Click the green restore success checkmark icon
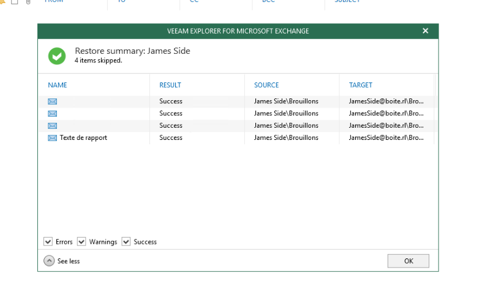 (x=57, y=56)
